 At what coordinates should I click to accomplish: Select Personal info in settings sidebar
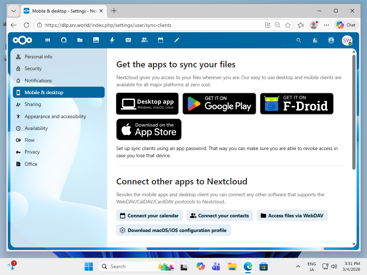59,57
